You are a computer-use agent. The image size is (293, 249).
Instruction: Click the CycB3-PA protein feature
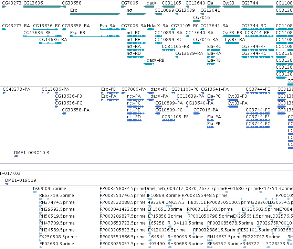(233, 107)
